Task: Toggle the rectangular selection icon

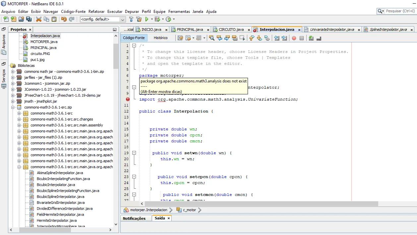Action: (242, 38)
